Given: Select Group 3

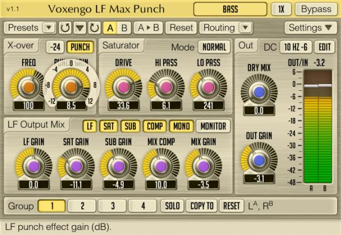Looking at the screenshot, I should pos(113,206).
